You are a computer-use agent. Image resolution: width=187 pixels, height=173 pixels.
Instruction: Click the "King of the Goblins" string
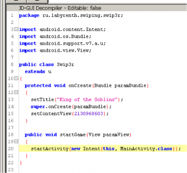[87, 100]
